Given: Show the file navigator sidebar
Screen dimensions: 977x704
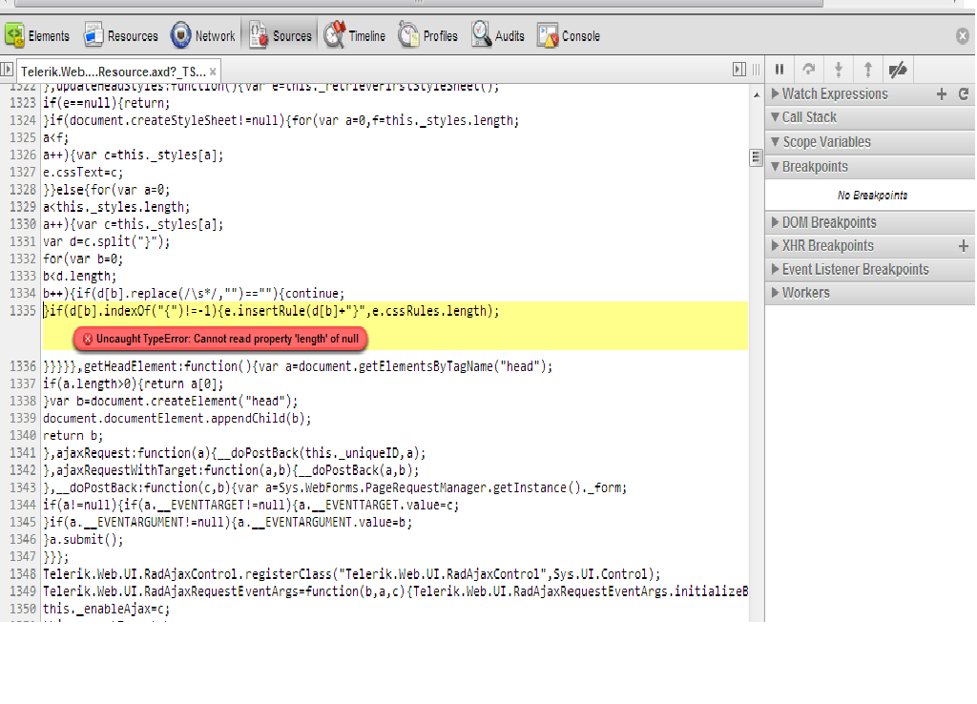Looking at the screenshot, I should click(7, 69).
